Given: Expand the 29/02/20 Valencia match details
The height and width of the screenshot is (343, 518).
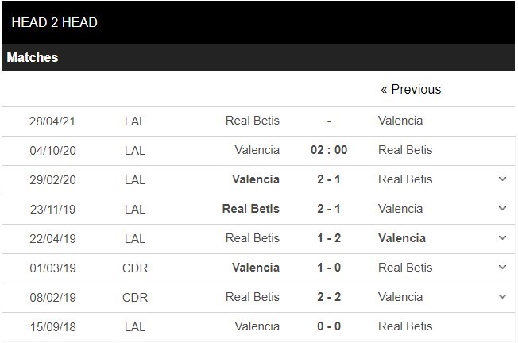Looking at the screenshot, I should 502,179.
